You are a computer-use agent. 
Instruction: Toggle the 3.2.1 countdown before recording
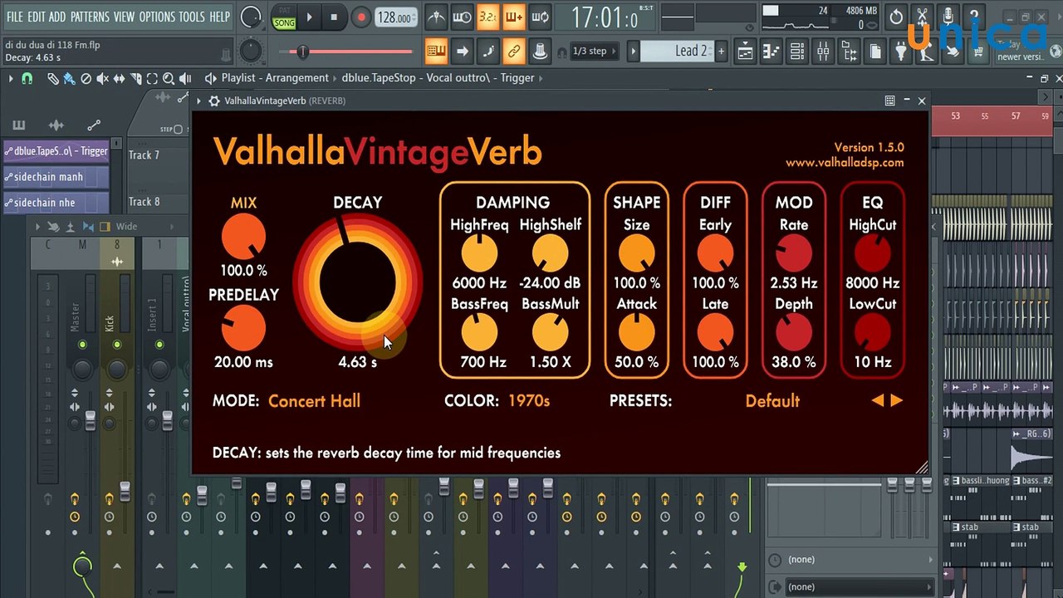click(488, 17)
